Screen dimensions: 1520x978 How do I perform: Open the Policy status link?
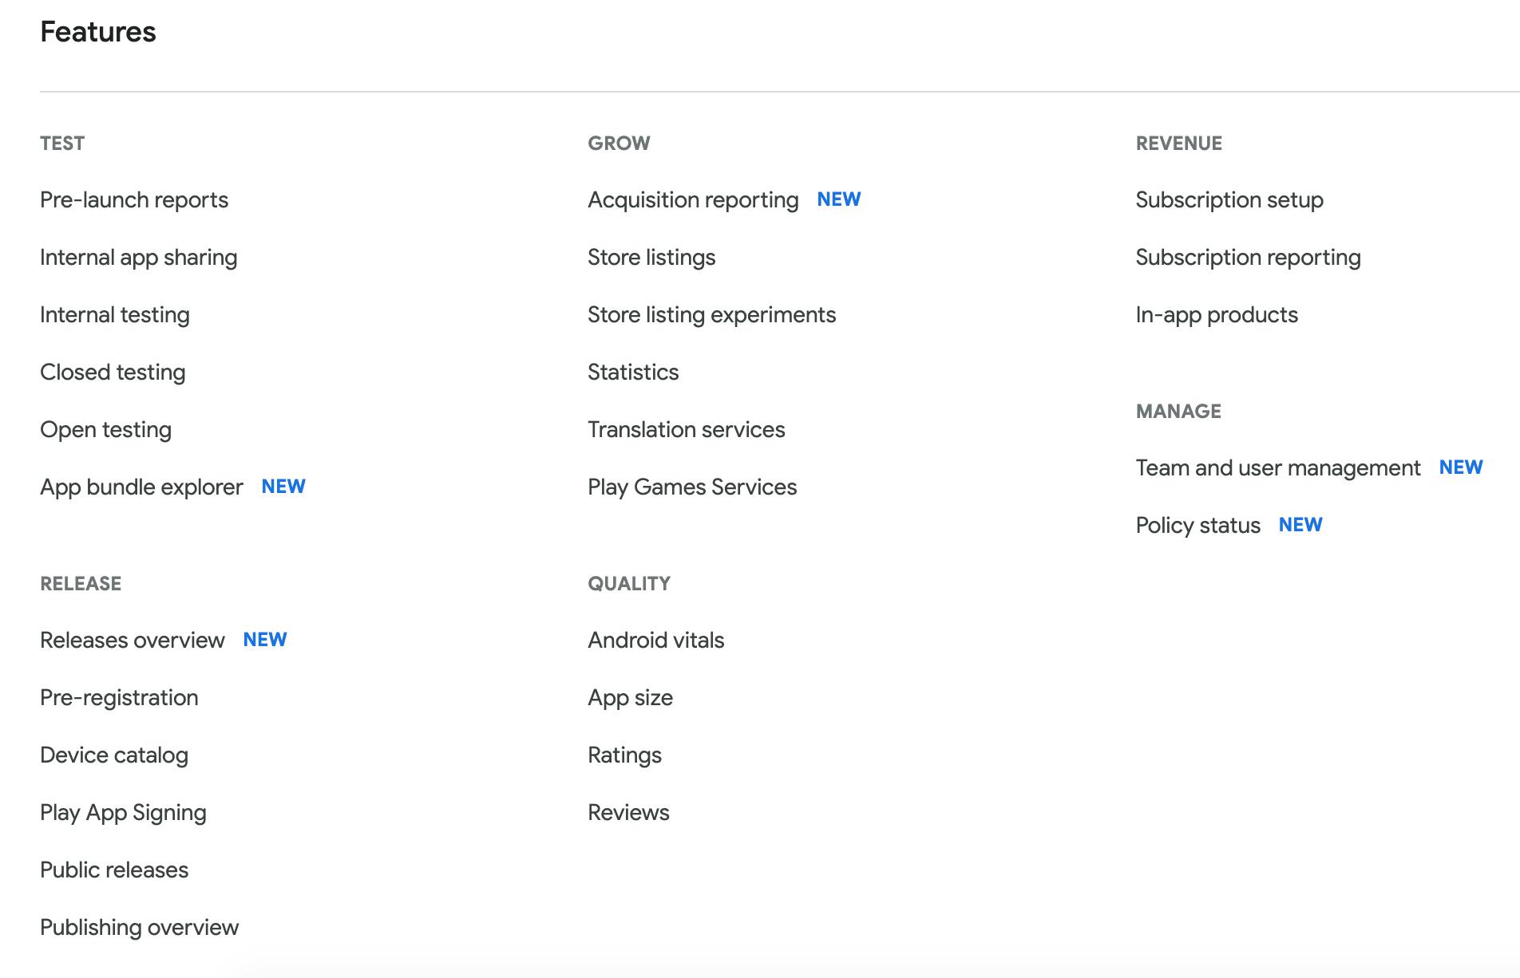[x=1197, y=525]
